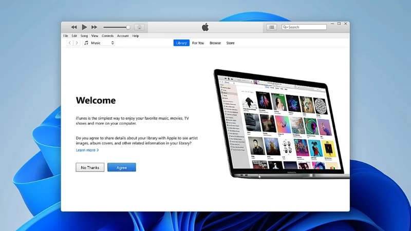Open the Store tab
The width and height of the screenshot is (411, 231).
(x=230, y=43)
